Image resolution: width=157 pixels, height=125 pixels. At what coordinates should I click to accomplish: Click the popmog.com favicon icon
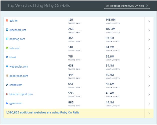[x=7, y=39]
